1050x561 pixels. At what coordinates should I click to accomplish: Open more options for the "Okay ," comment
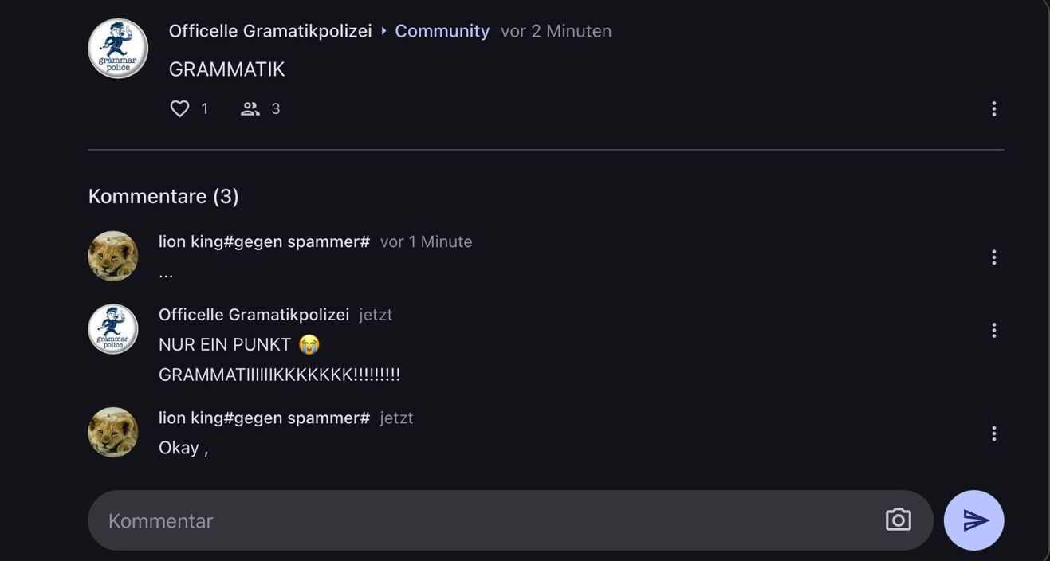(993, 433)
